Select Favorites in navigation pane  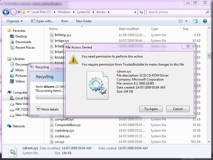tap(19, 31)
